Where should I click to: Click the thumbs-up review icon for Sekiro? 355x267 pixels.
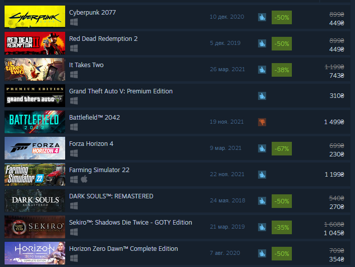(262, 227)
